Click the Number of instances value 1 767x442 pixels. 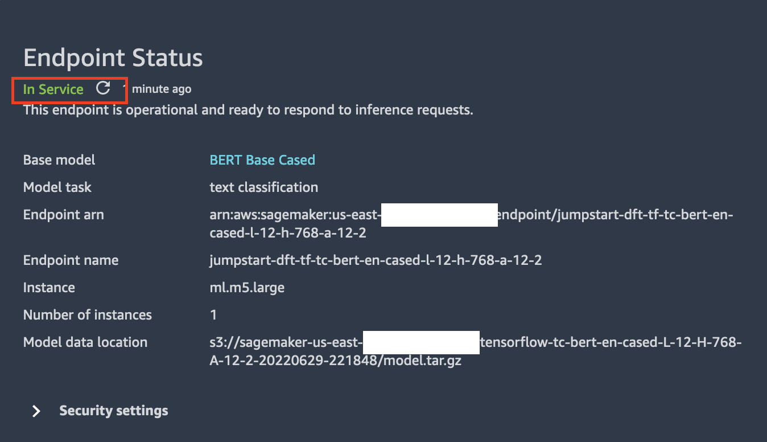click(x=212, y=315)
